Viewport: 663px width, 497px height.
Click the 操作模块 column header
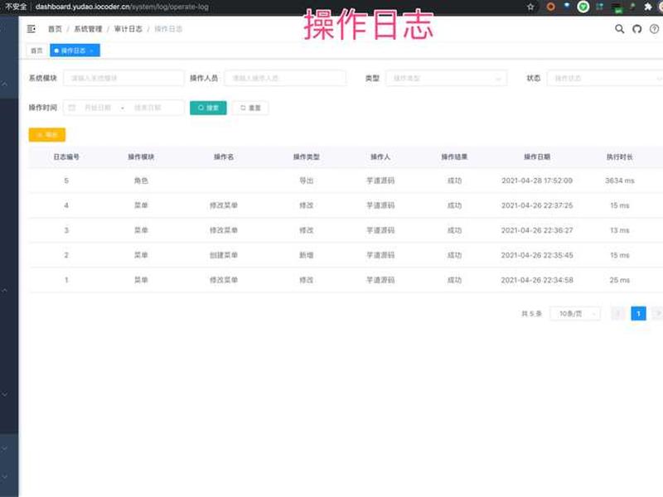[141, 157]
